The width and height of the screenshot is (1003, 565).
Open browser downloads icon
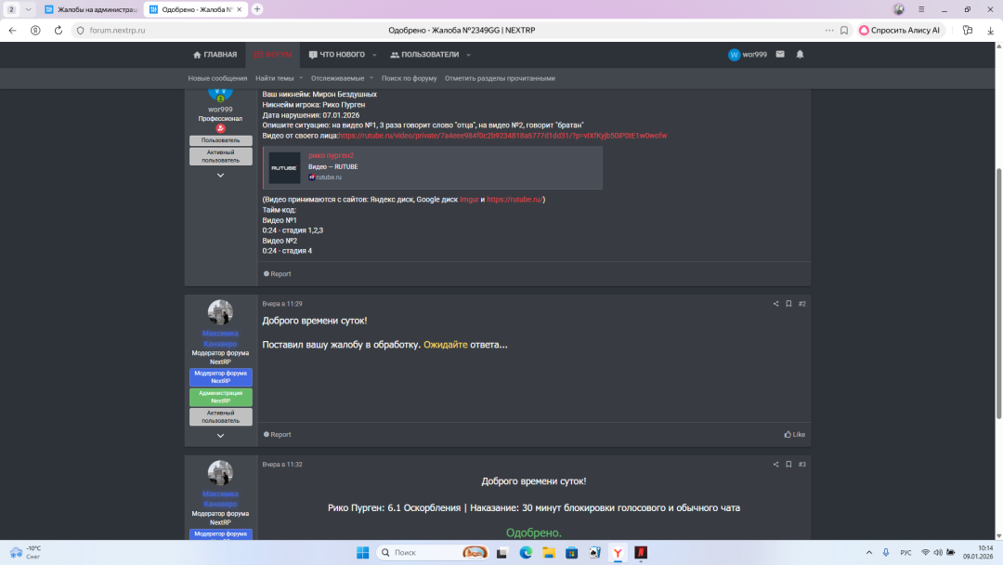(990, 30)
